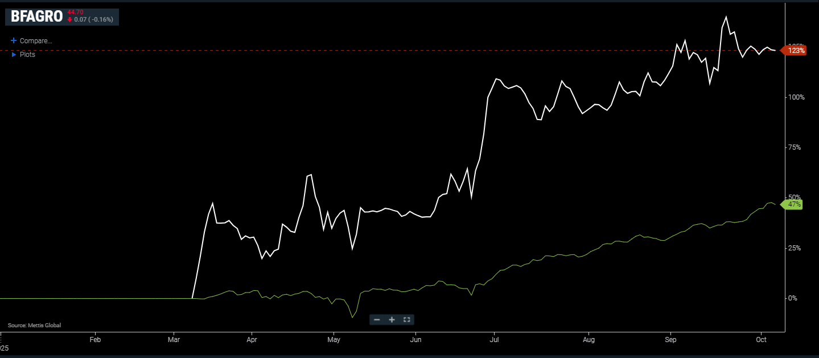819x358 pixels.
Task: Click the green 47% value tag
Action: coord(794,204)
